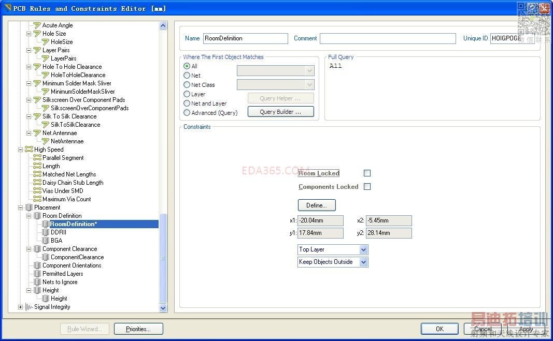The image size is (553, 341).
Task: Click the Define... button
Action: pyautogui.click(x=317, y=205)
